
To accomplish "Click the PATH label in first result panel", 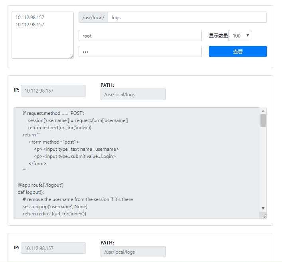I will coord(107,85).
